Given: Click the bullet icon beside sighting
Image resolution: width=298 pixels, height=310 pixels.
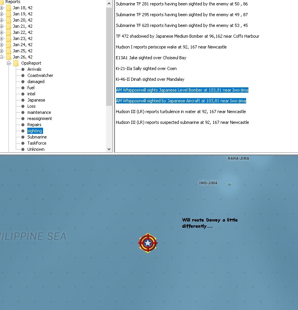Looking at the screenshot, I should point(23,131).
